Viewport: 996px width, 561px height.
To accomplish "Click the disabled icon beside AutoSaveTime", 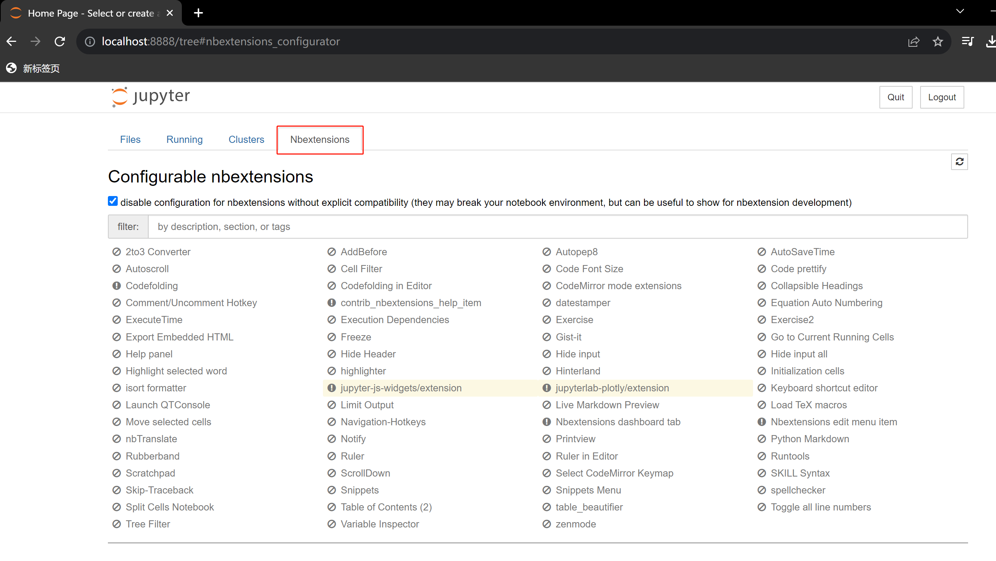I will [761, 252].
